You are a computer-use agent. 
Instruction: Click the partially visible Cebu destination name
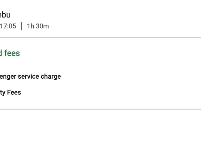click(5, 15)
